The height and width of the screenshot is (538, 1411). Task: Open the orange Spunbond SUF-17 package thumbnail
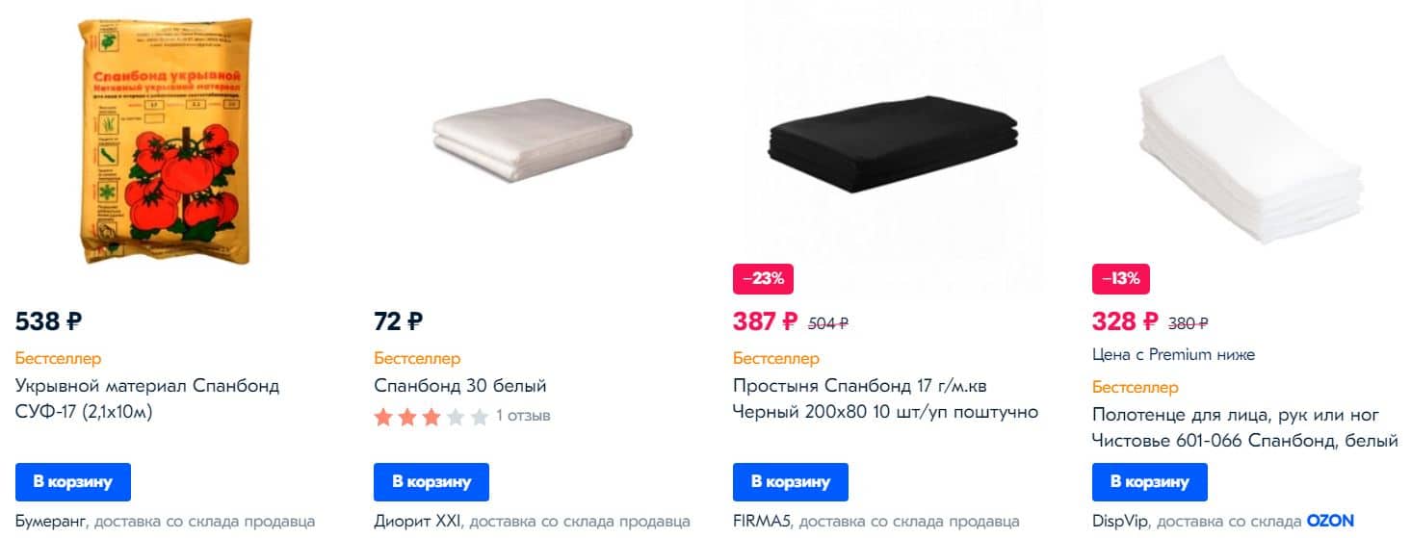point(164,141)
